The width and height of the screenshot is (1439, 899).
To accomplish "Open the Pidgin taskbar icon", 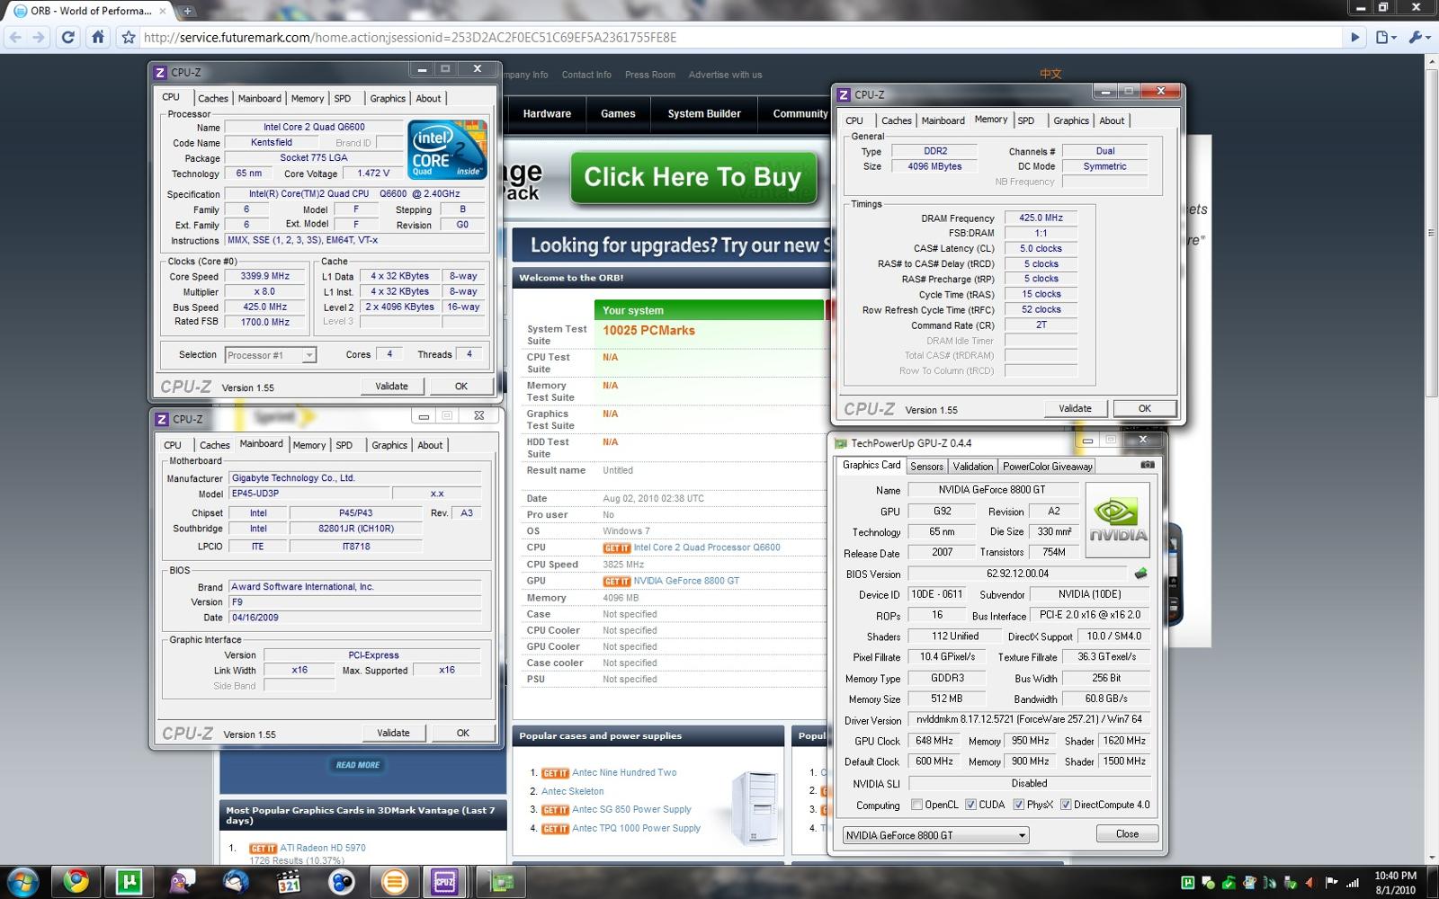I will coord(182,882).
